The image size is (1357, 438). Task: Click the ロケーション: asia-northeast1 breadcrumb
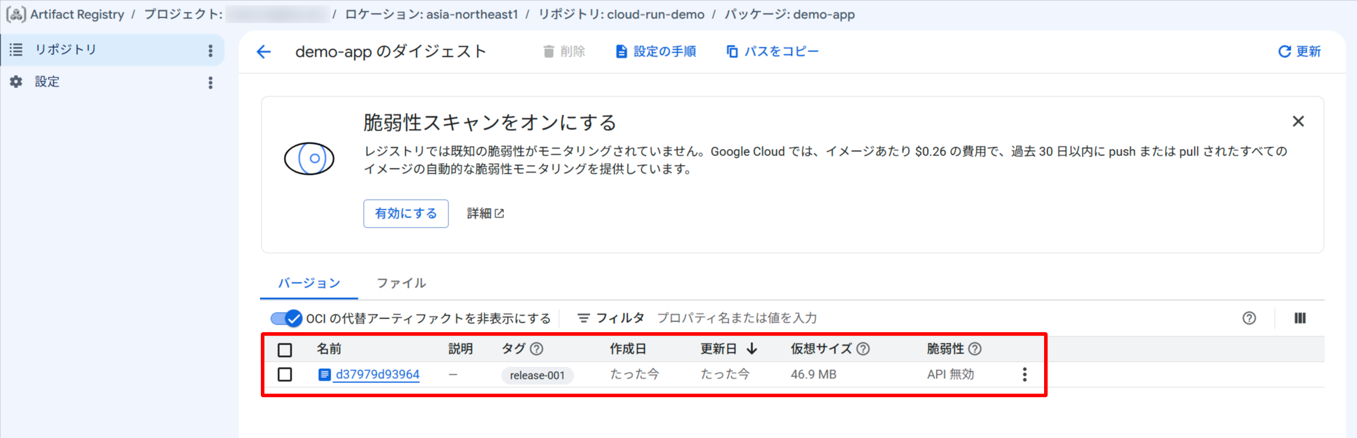(x=431, y=14)
